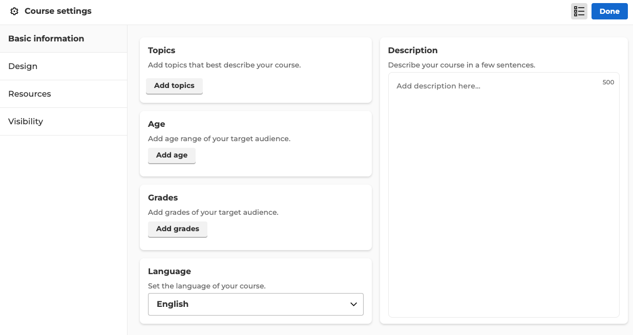
Task: Toggle the checklist view icon beside Done
Action: (579, 11)
